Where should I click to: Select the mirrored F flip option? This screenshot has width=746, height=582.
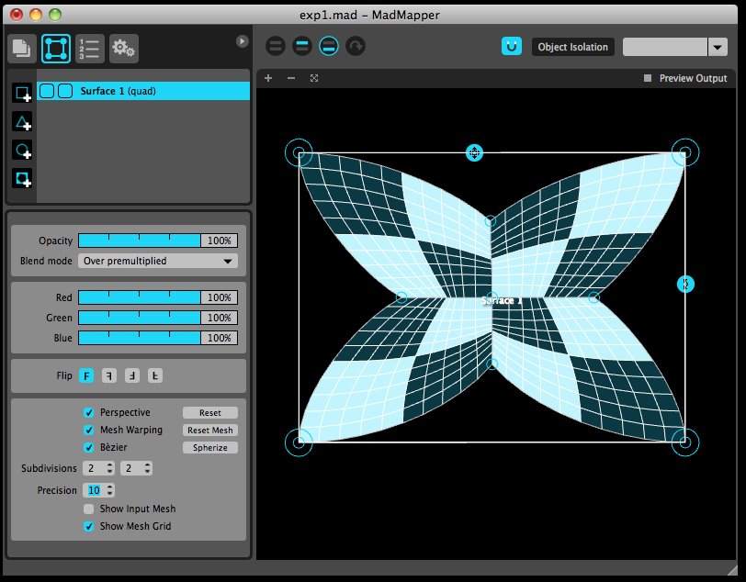pyautogui.click(x=108, y=375)
